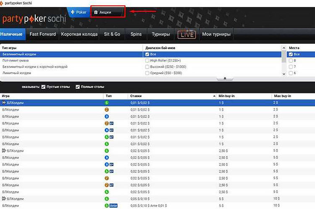Click the Poker diamond icon tab
The height and width of the screenshot is (209, 315).
click(x=78, y=12)
